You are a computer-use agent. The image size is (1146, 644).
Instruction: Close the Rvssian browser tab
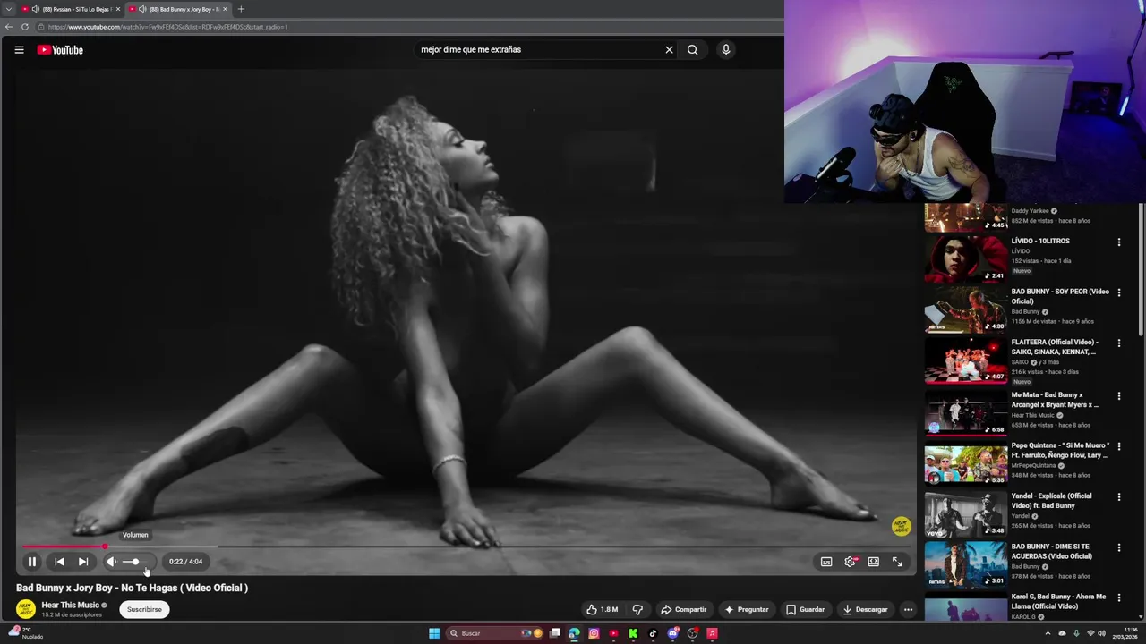click(x=117, y=9)
